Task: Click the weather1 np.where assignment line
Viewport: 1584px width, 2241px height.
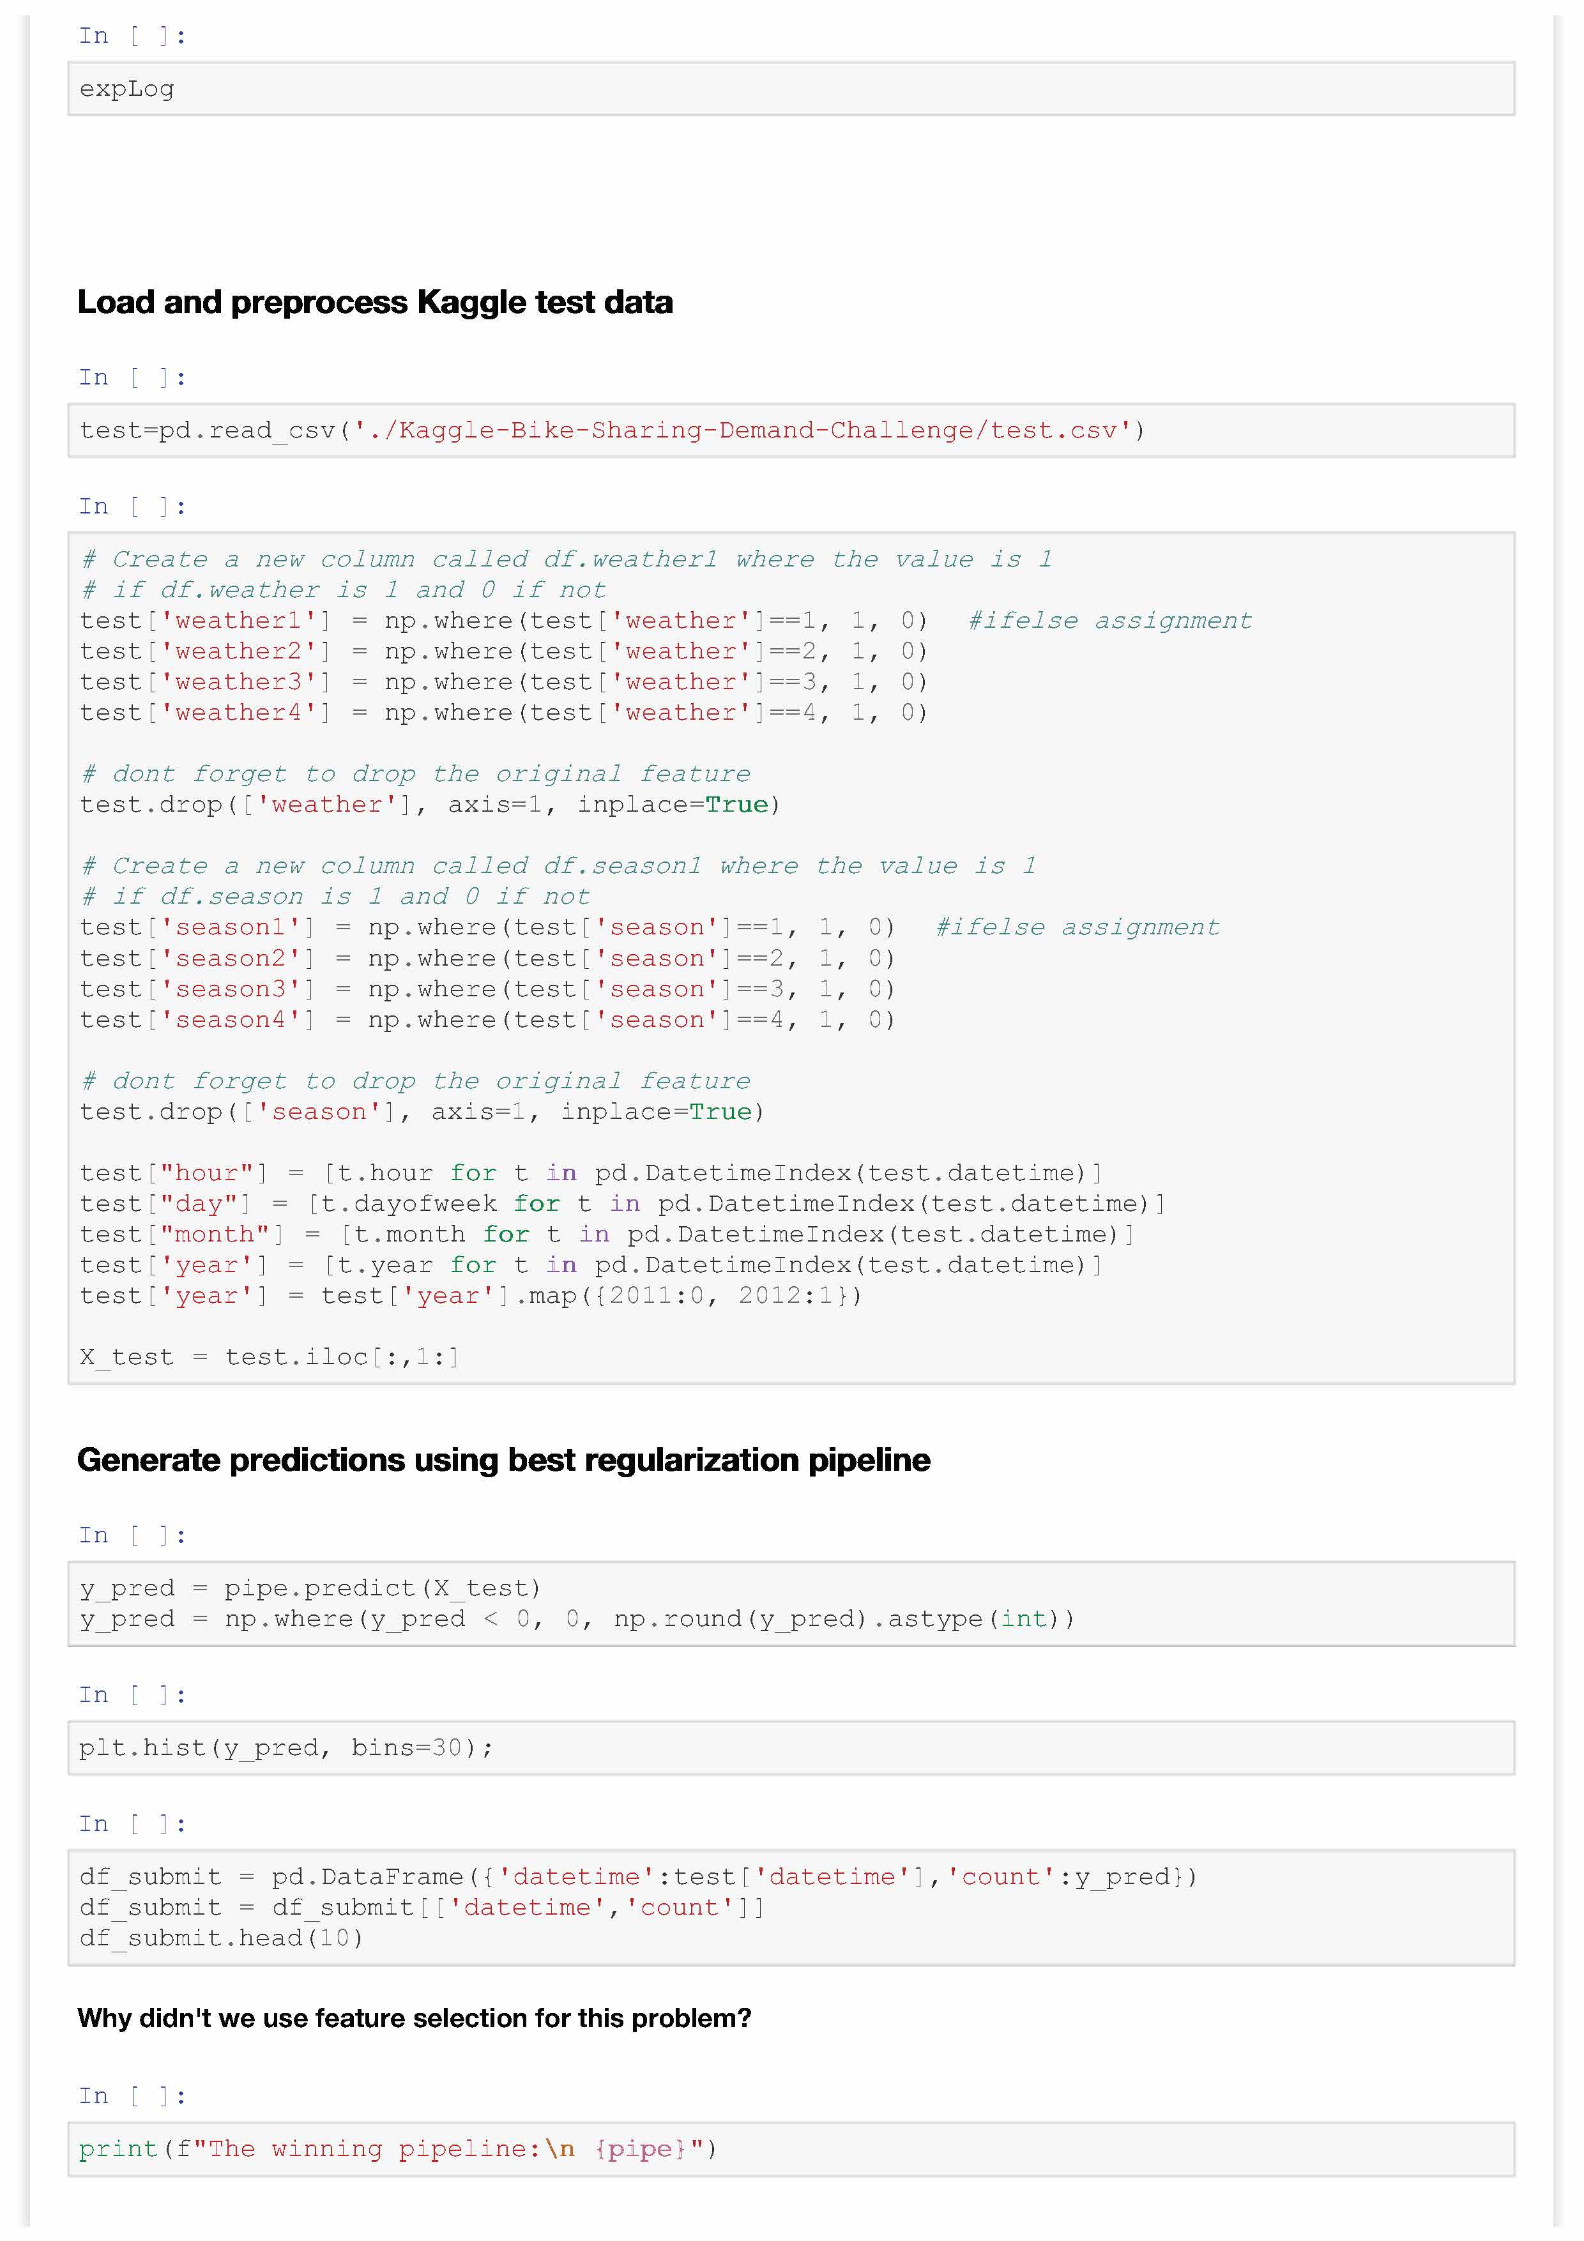Action: click(x=503, y=621)
